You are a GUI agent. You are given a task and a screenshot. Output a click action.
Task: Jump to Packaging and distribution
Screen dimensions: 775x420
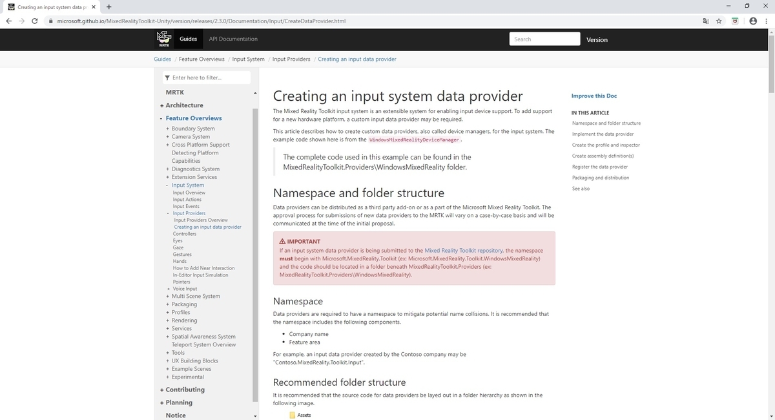pyautogui.click(x=601, y=178)
